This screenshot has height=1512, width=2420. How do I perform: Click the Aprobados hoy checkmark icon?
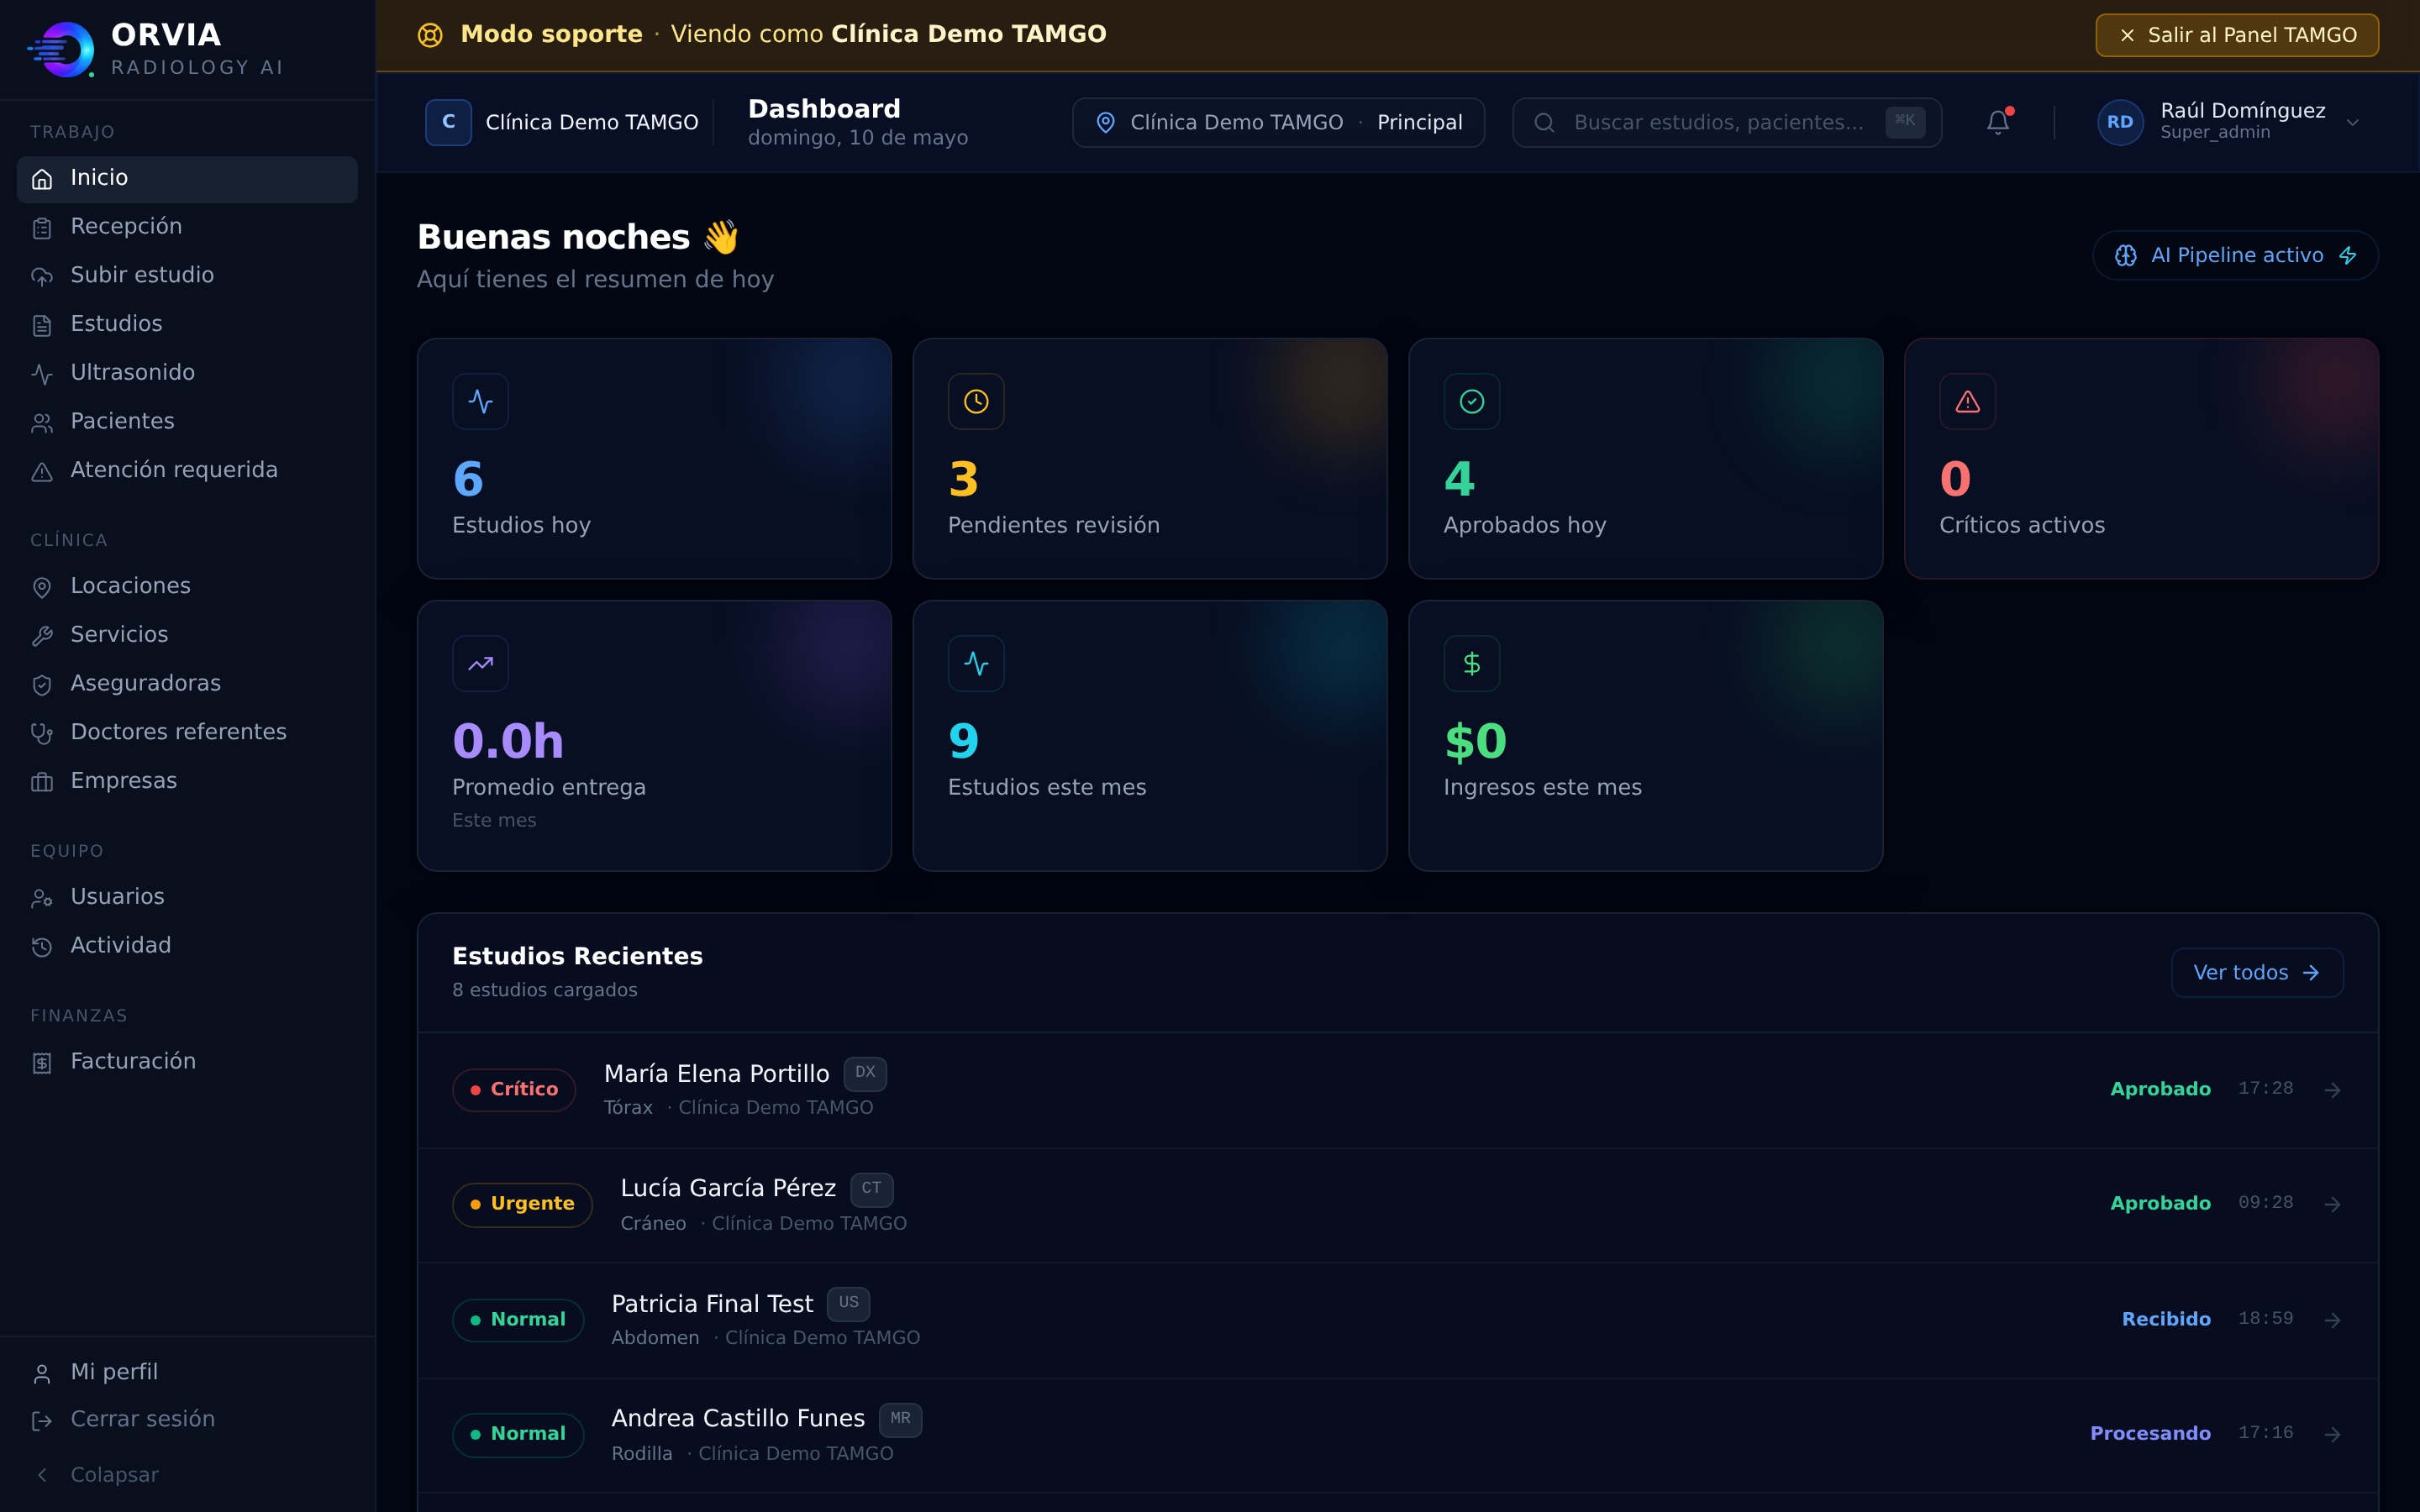1472,401
